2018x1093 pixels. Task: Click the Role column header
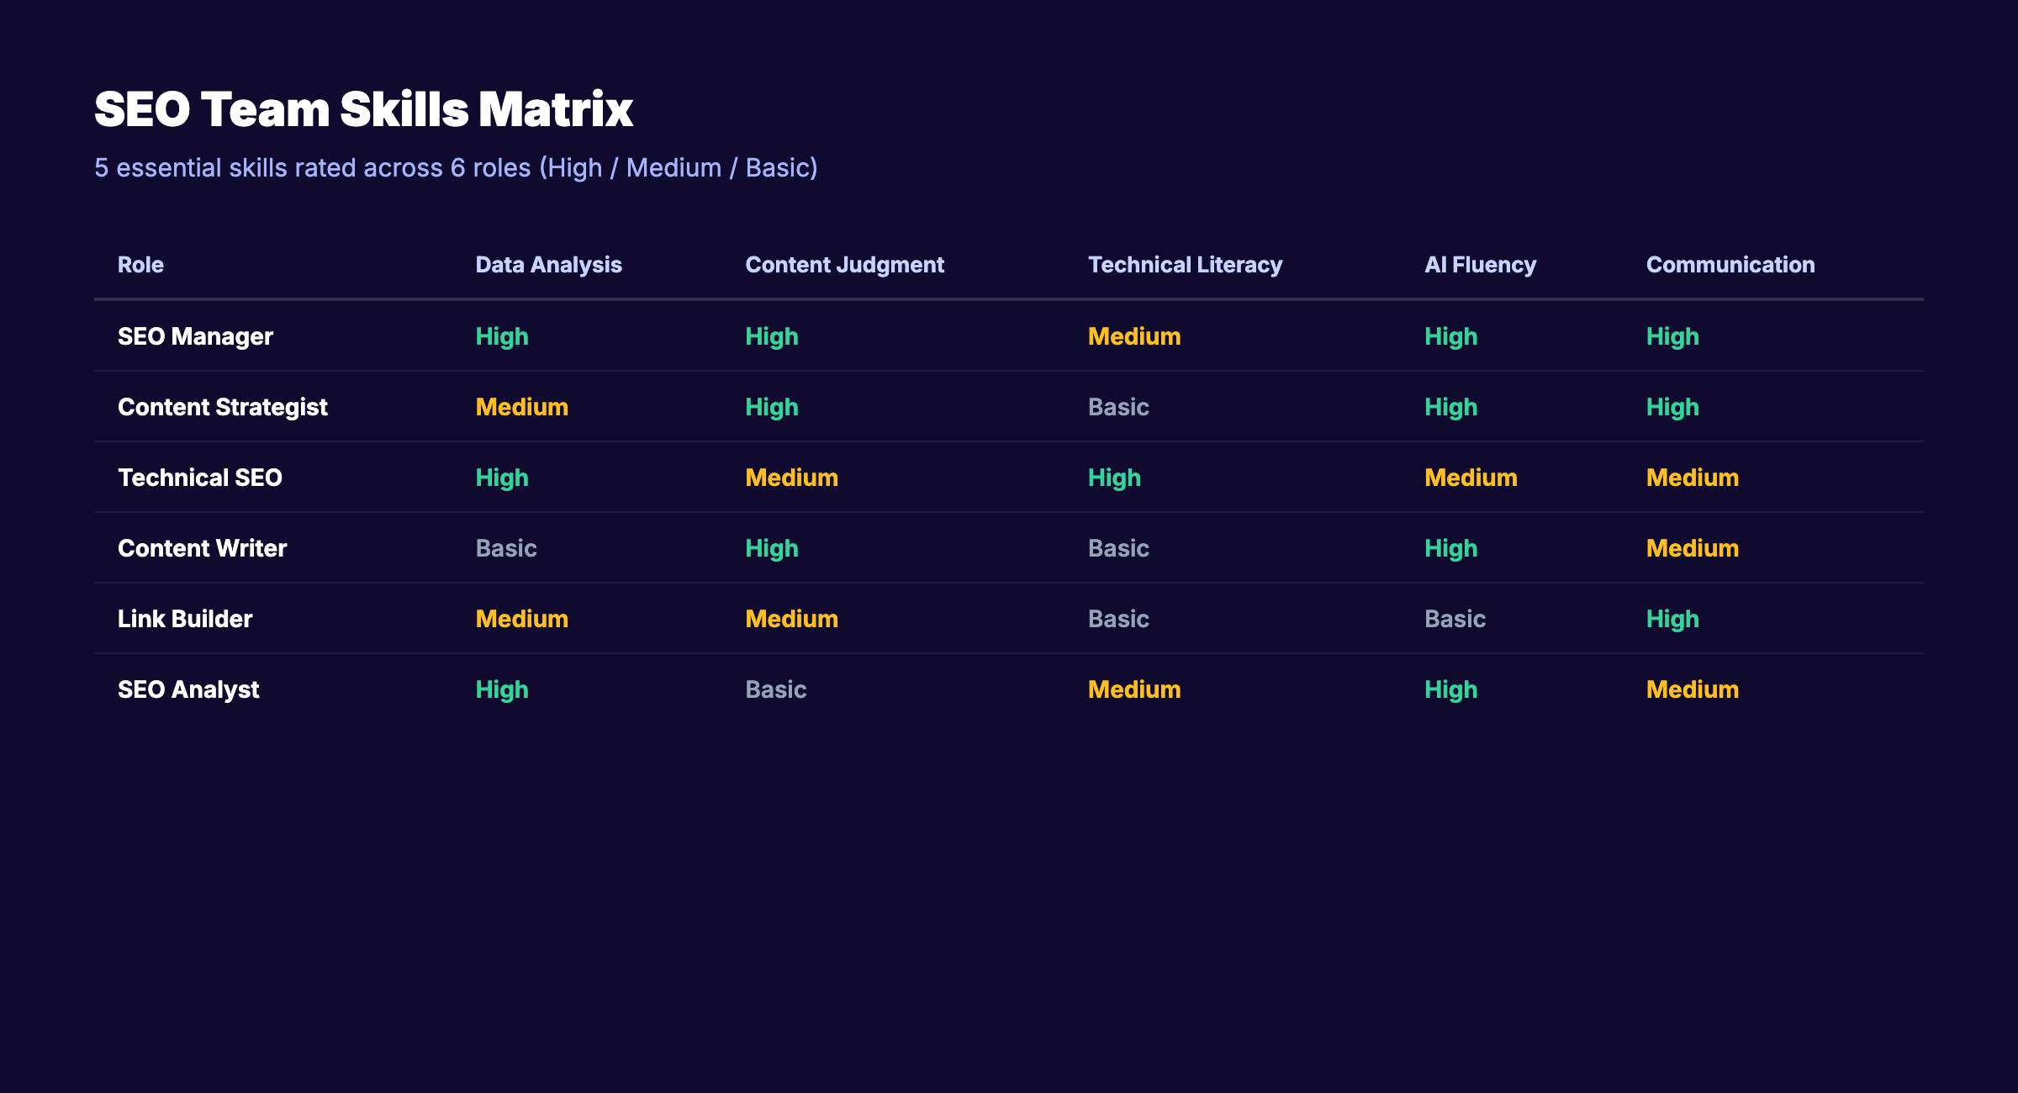pyautogui.click(x=140, y=264)
